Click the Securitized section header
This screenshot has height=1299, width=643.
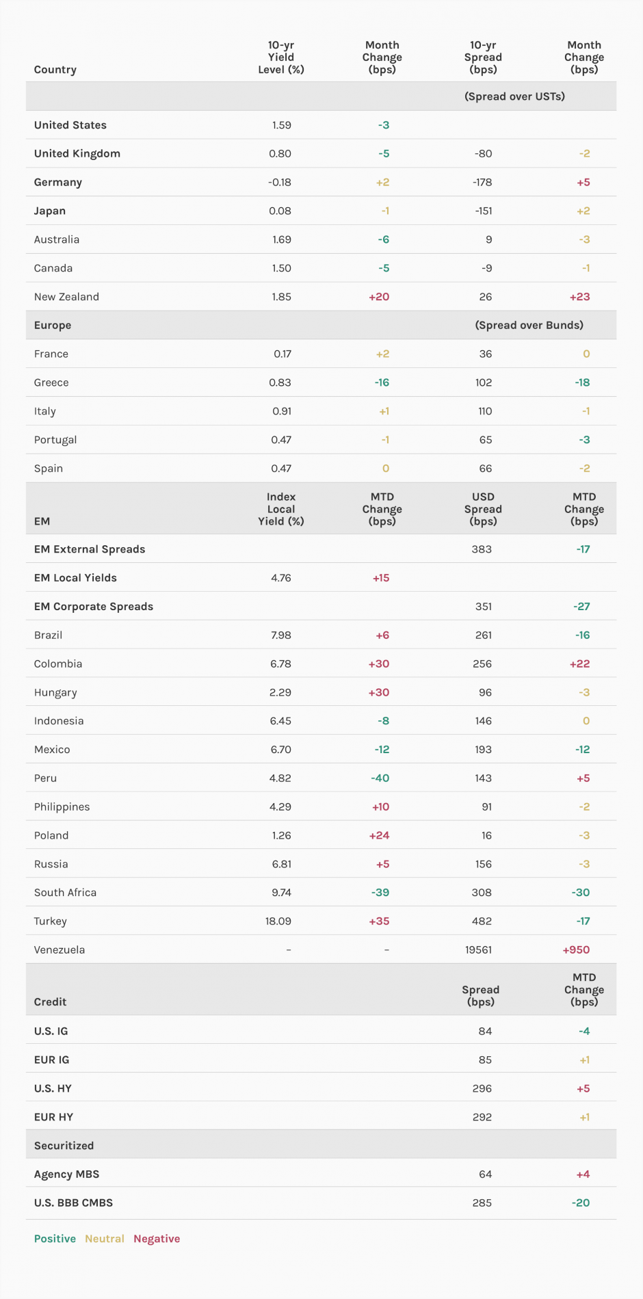(64, 1146)
